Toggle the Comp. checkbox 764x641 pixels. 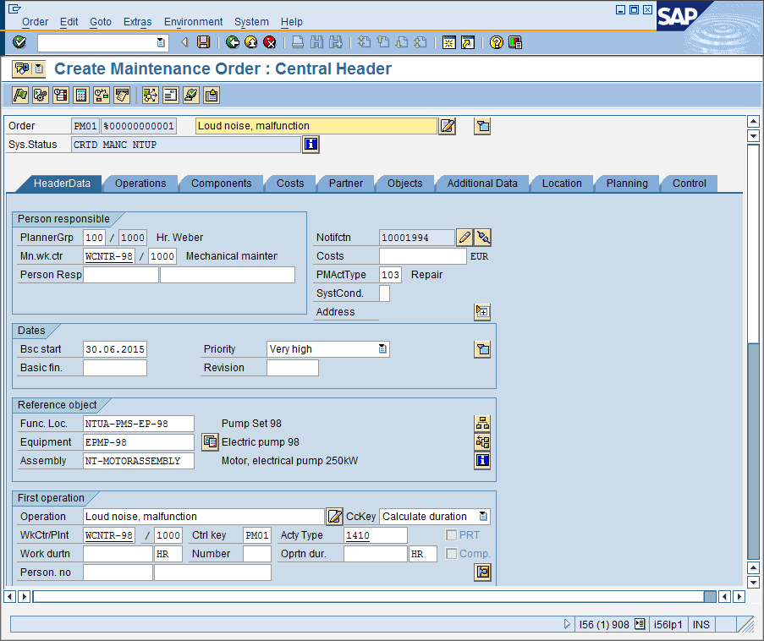(452, 554)
